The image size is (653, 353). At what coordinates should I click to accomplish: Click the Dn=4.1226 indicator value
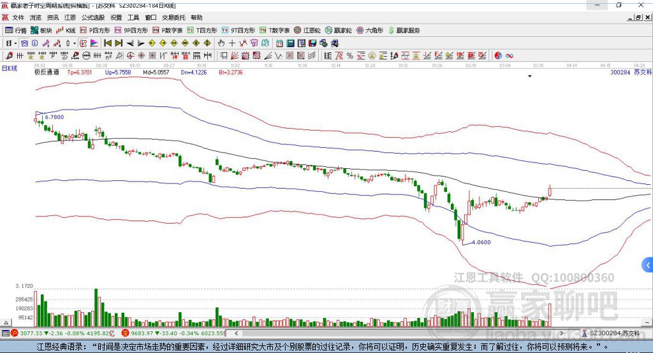194,72
